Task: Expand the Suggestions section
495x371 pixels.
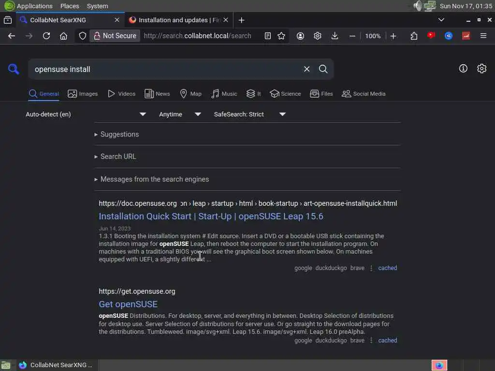Action: pos(116,134)
